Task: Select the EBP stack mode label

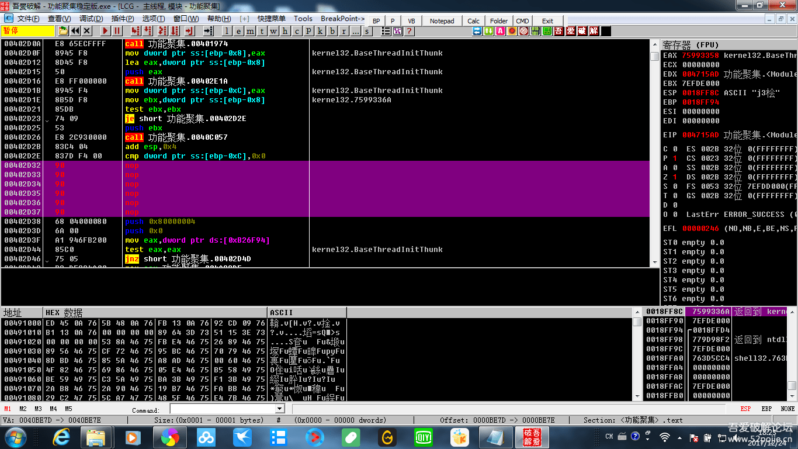Action: (766, 409)
